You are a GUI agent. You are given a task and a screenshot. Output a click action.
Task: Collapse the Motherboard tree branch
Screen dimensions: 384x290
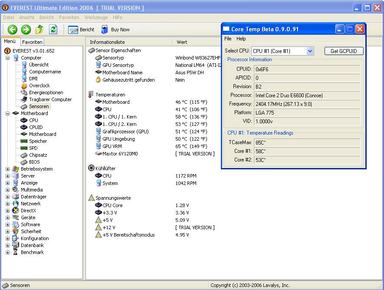[7, 113]
